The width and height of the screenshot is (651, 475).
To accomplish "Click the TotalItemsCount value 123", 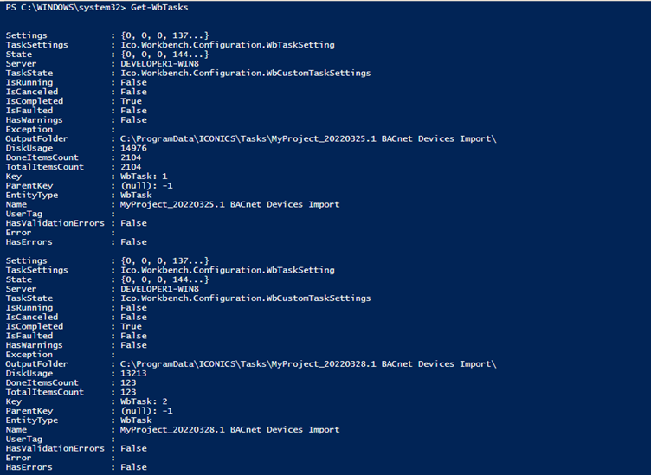I will coord(128,392).
